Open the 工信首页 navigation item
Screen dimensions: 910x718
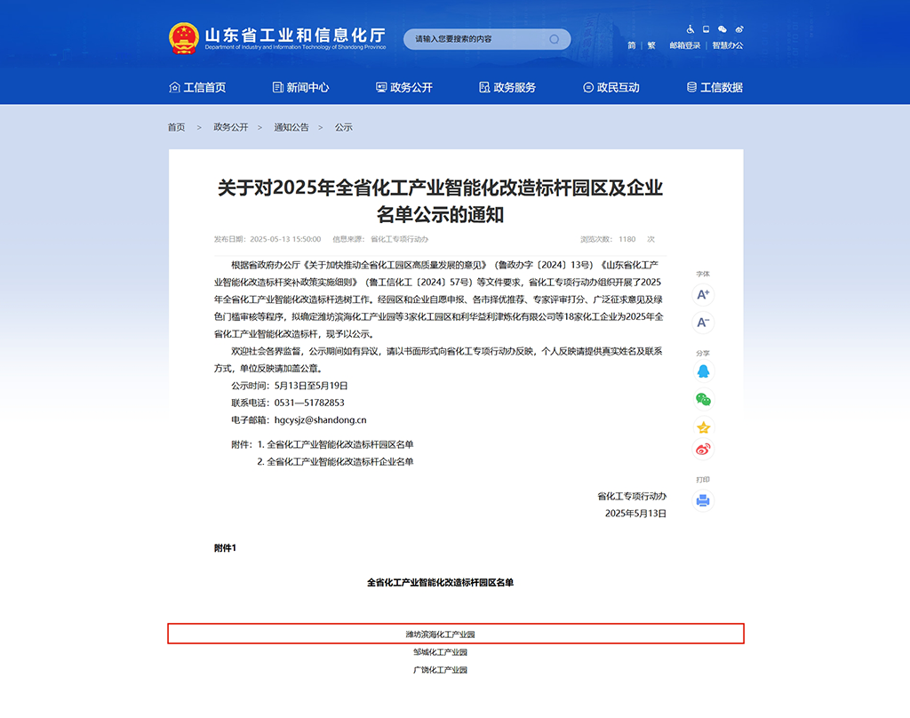pyautogui.click(x=197, y=87)
